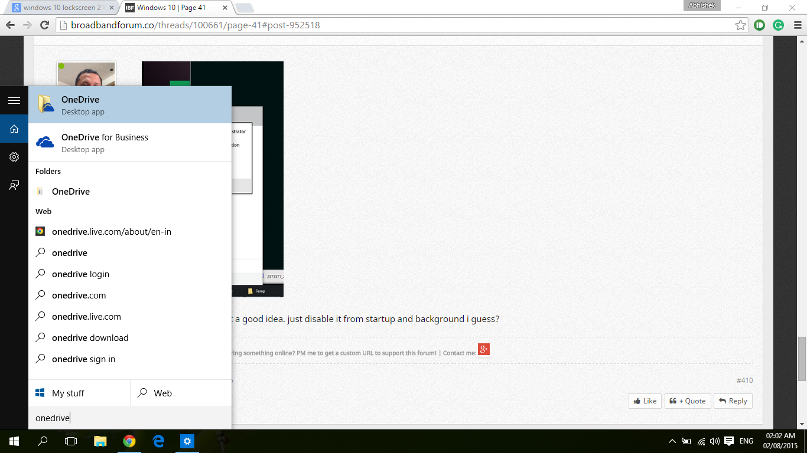Open the onedrive.live.com/about/en-in web result
807x453 pixels.
click(x=112, y=232)
